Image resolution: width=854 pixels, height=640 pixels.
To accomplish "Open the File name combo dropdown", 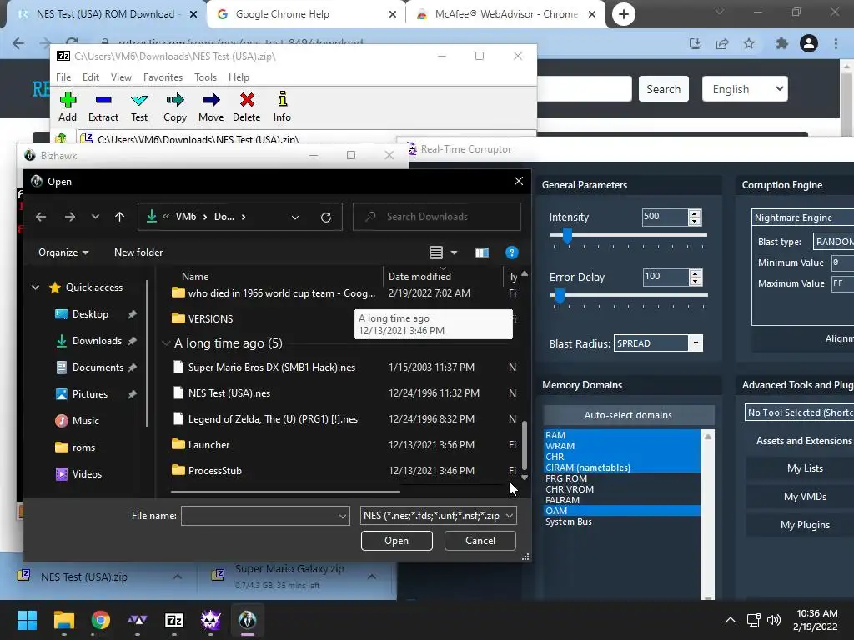I will point(343,516).
